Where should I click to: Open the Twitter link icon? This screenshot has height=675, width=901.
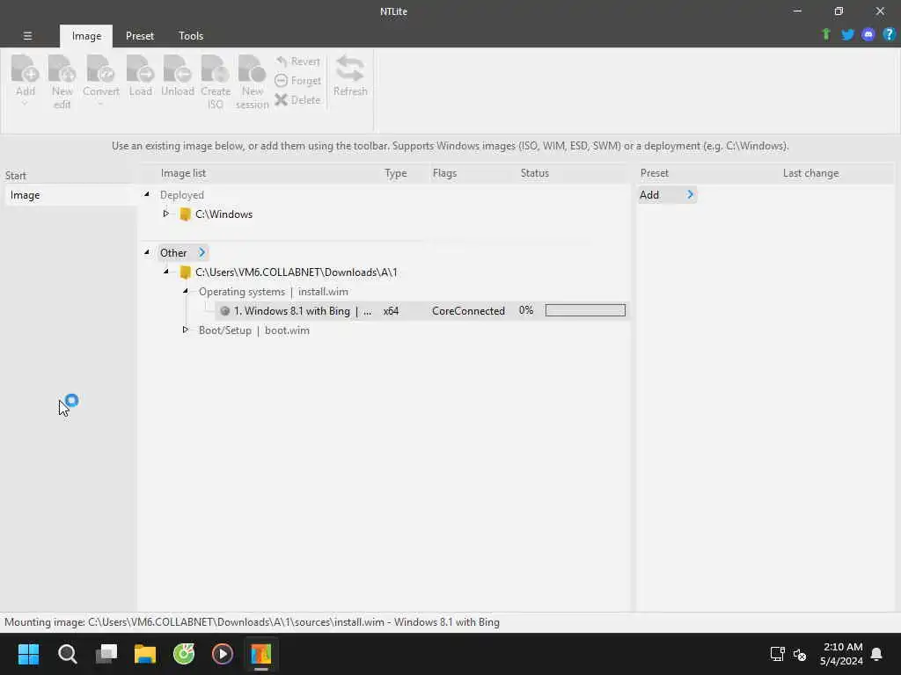point(847,34)
